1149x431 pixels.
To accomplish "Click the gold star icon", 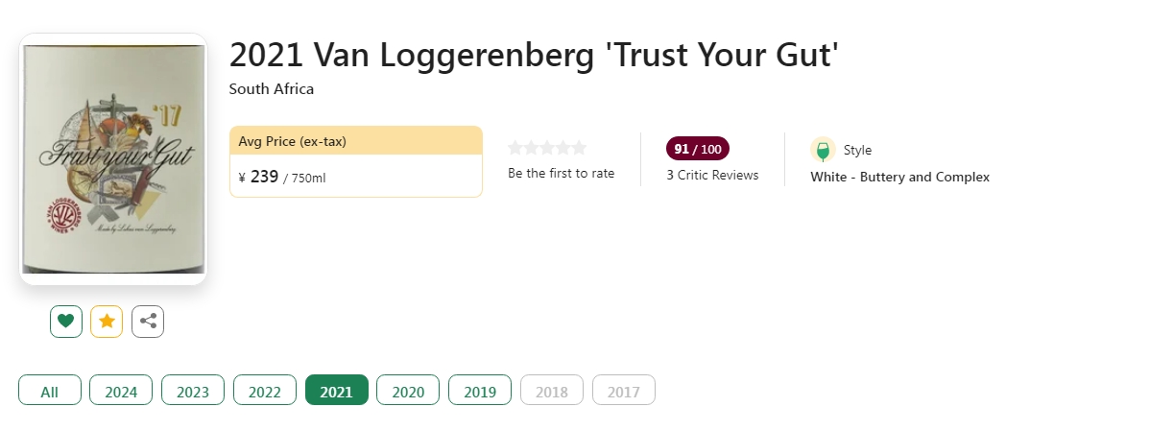I will (107, 322).
